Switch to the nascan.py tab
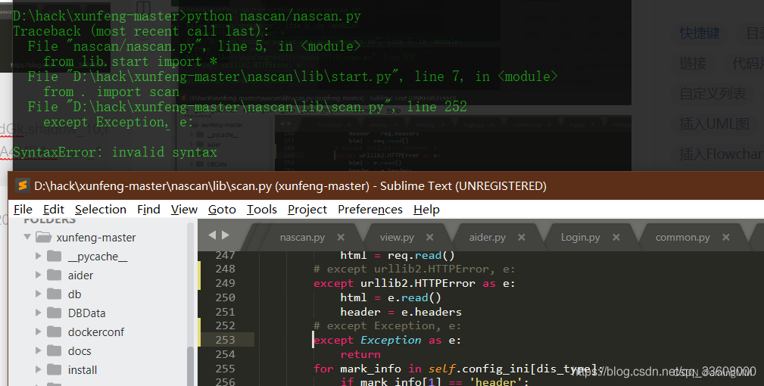 coord(302,238)
